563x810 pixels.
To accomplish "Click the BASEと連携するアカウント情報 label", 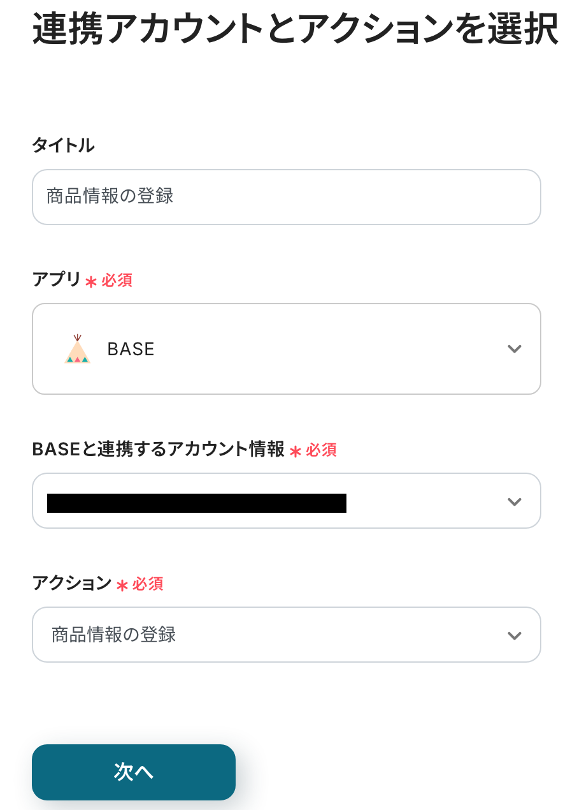I will click(x=158, y=450).
